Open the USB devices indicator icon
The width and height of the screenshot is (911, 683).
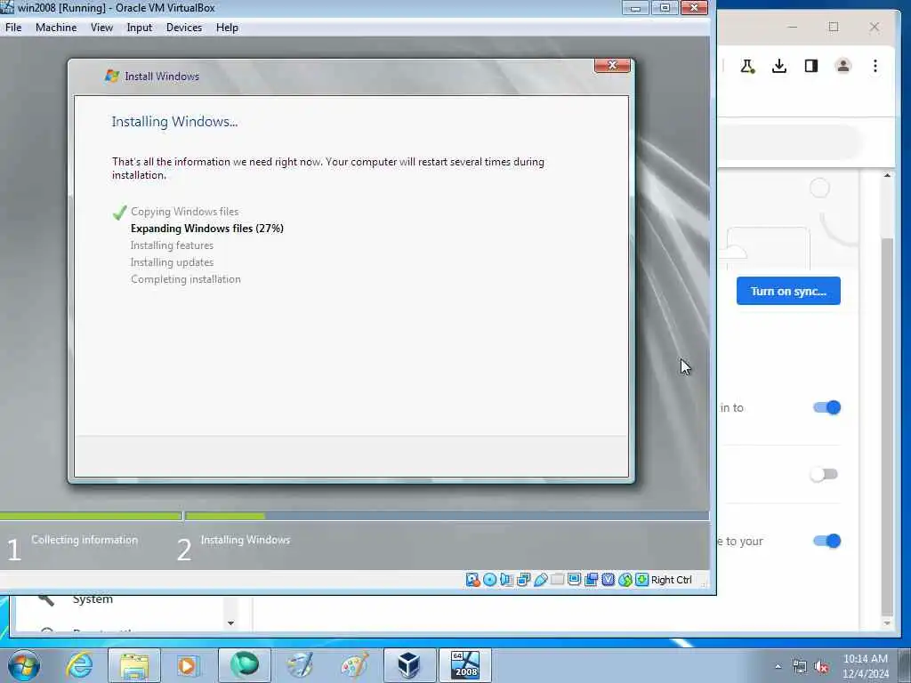(540, 580)
